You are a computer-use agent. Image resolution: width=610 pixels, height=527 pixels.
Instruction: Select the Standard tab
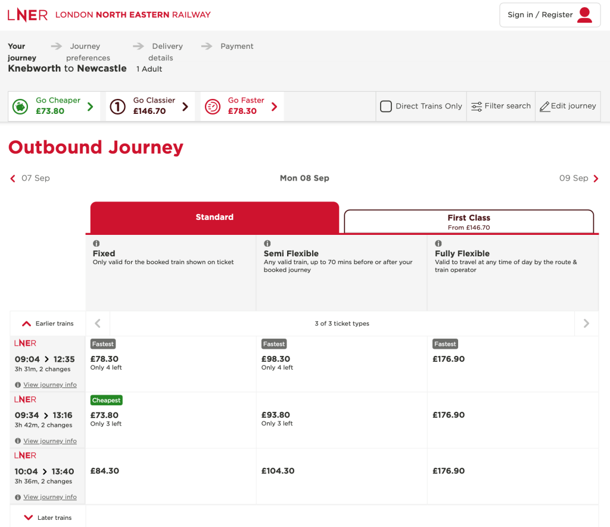(x=214, y=218)
